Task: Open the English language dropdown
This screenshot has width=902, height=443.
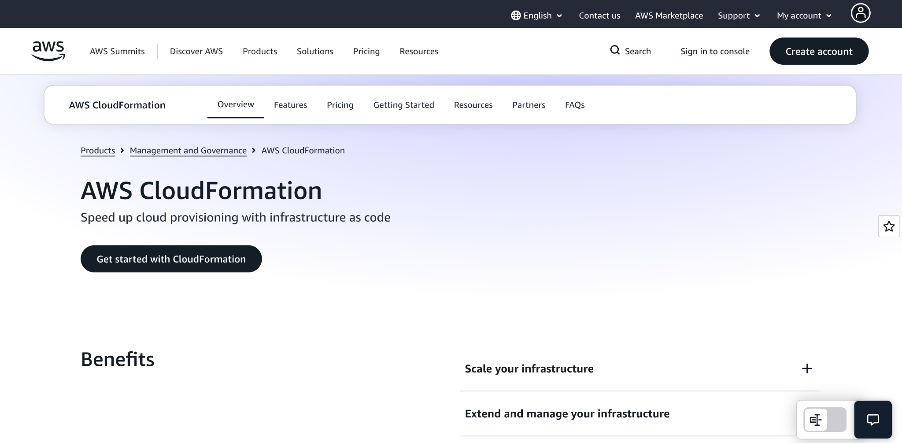Action: click(537, 15)
